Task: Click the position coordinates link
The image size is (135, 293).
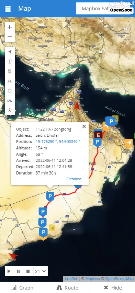Action: point(58,142)
